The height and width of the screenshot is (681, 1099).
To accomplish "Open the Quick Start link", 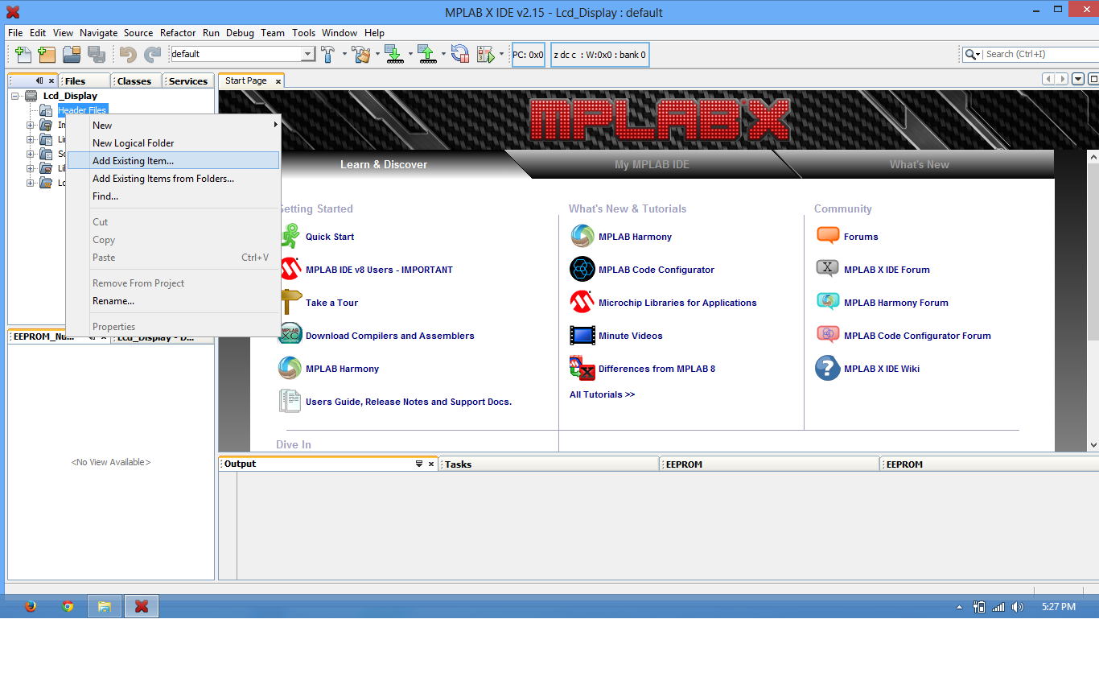I will [x=330, y=237].
